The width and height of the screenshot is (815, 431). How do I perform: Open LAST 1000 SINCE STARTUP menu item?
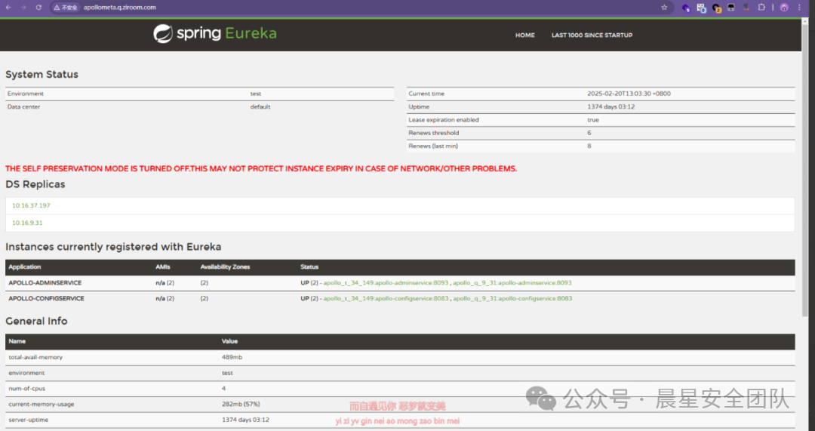[x=592, y=35]
